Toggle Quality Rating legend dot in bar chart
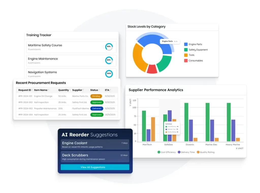 click(198, 152)
